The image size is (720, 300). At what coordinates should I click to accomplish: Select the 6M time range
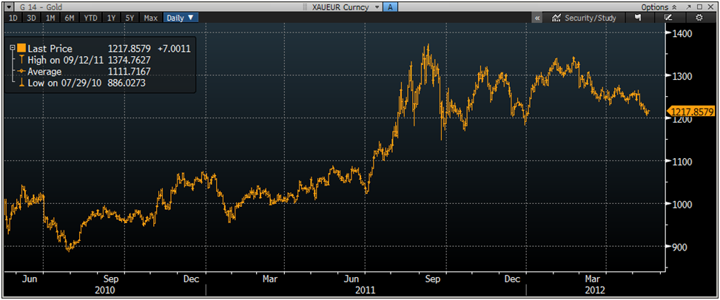[x=70, y=17]
